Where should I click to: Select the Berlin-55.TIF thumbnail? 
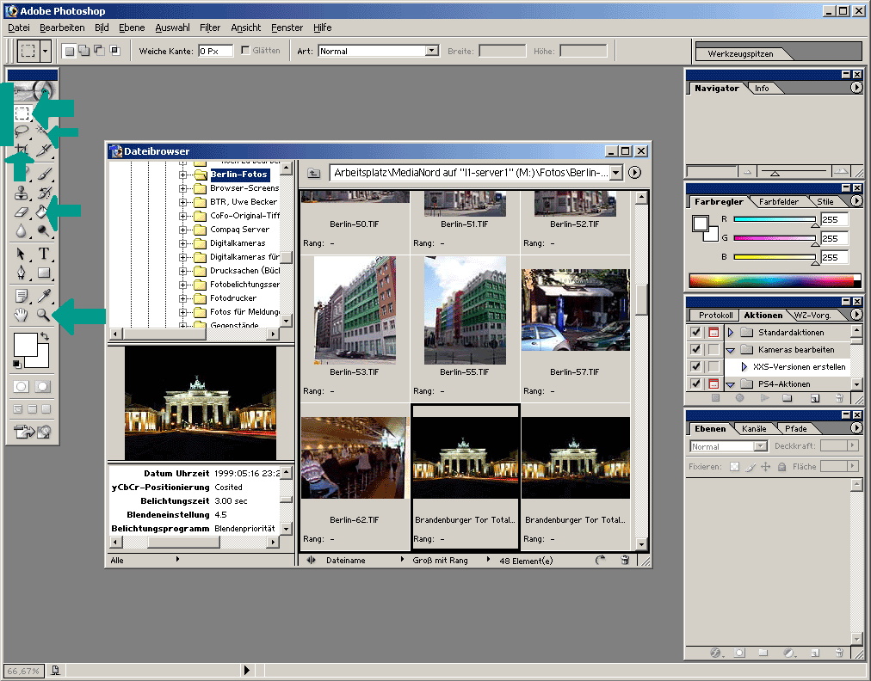[x=465, y=310]
